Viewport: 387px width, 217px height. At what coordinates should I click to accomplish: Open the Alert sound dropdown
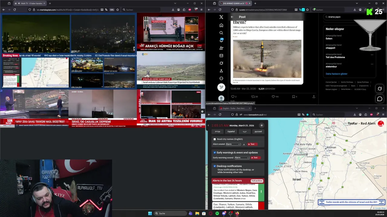tap(233, 144)
